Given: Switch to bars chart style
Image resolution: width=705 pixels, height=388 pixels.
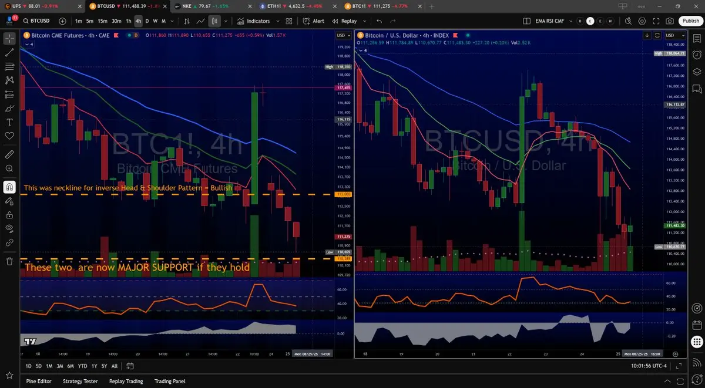Looking at the screenshot, I should [x=187, y=21].
